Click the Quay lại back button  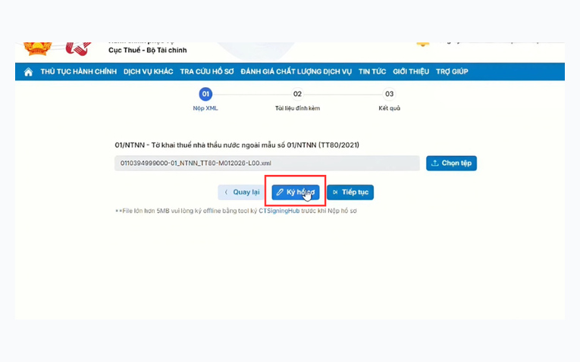(x=242, y=192)
